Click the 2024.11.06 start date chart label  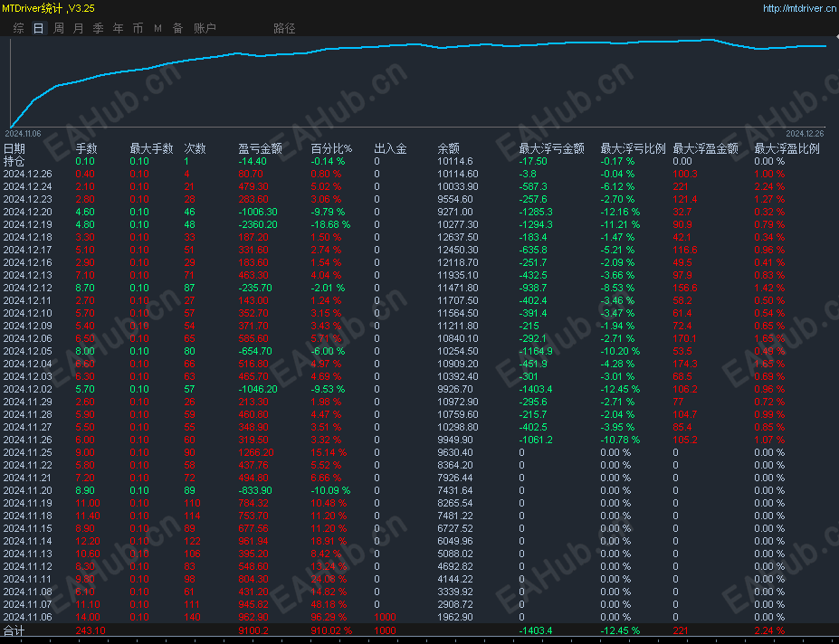[x=23, y=134]
